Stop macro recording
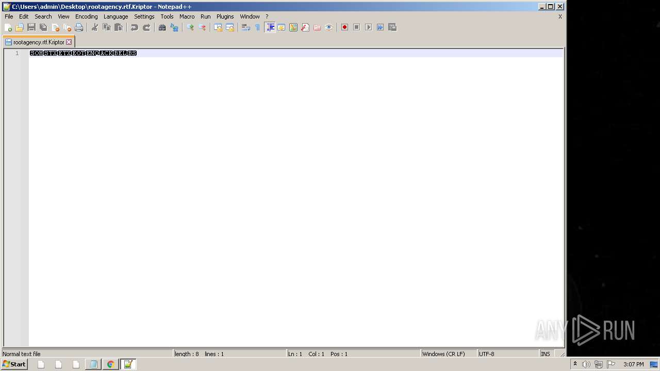This screenshot has height=371, width=660. point(357,27)
